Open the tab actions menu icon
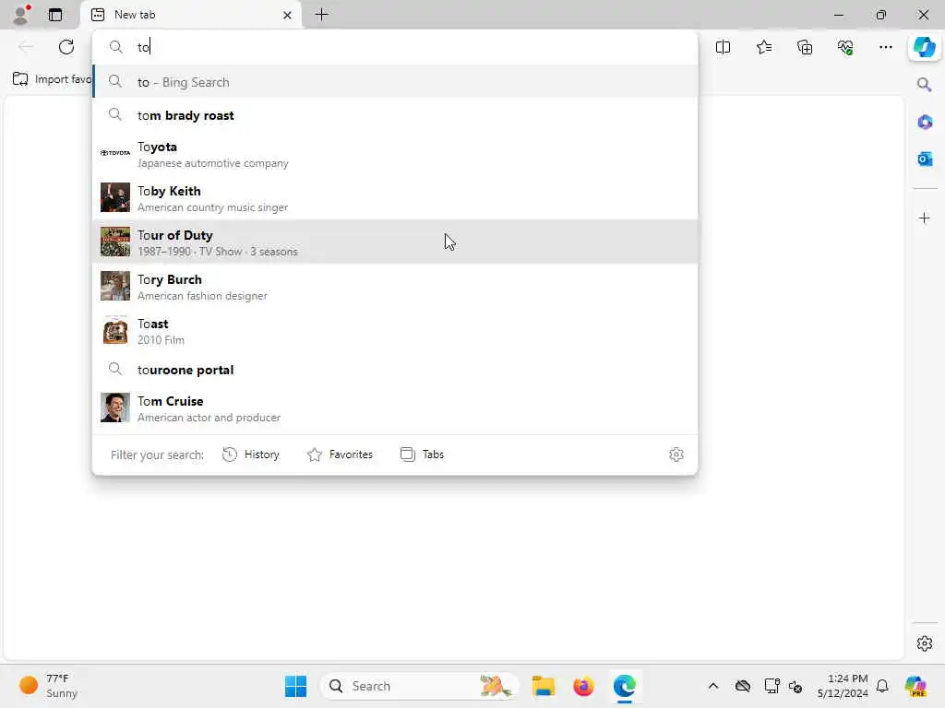Viewport: 945px width, 708px height. point(54,15)
